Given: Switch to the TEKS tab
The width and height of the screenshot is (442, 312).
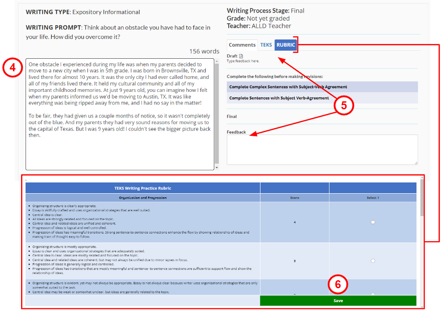Looking at the screenshot, I should pyautogui.click(x=266, y=45).
